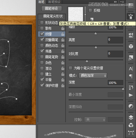Toggle lock icon for 湿边
Screen dimensions: 136x138
[63, 68]
